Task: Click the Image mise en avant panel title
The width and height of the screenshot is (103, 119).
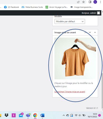Action: point(65,32)
